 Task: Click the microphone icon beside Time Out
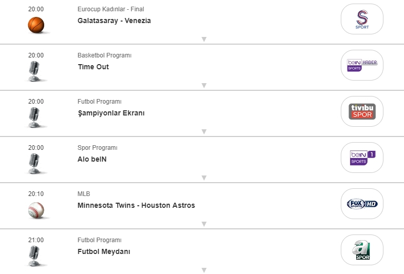click(x=34, y=71)
